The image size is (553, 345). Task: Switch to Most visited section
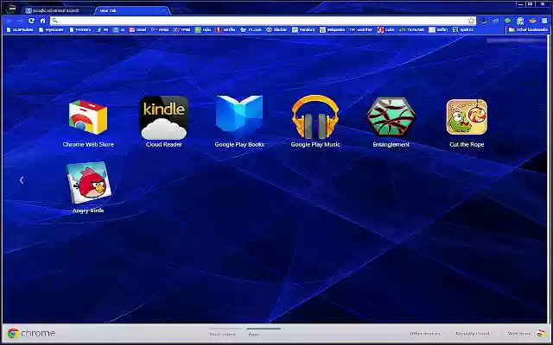tap(223, 334)
